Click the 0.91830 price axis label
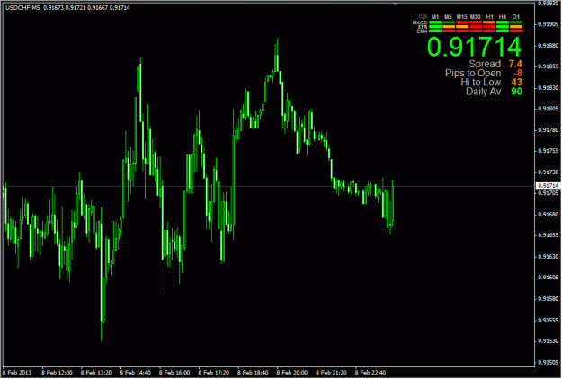 pyautogui.click(x=549, y=88)
